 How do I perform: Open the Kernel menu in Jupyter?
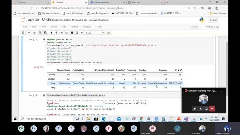[75, 27]
